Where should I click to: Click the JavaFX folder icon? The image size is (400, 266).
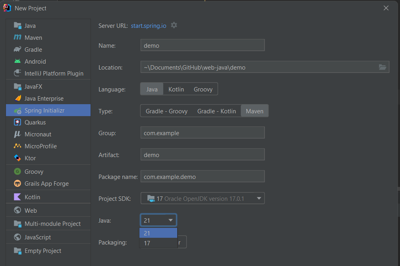tap(17, 87)
